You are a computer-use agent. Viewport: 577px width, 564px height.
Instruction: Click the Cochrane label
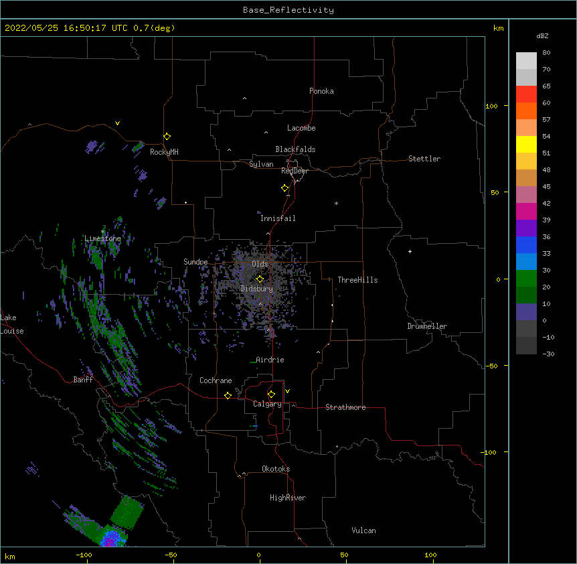tap(216, 380)
